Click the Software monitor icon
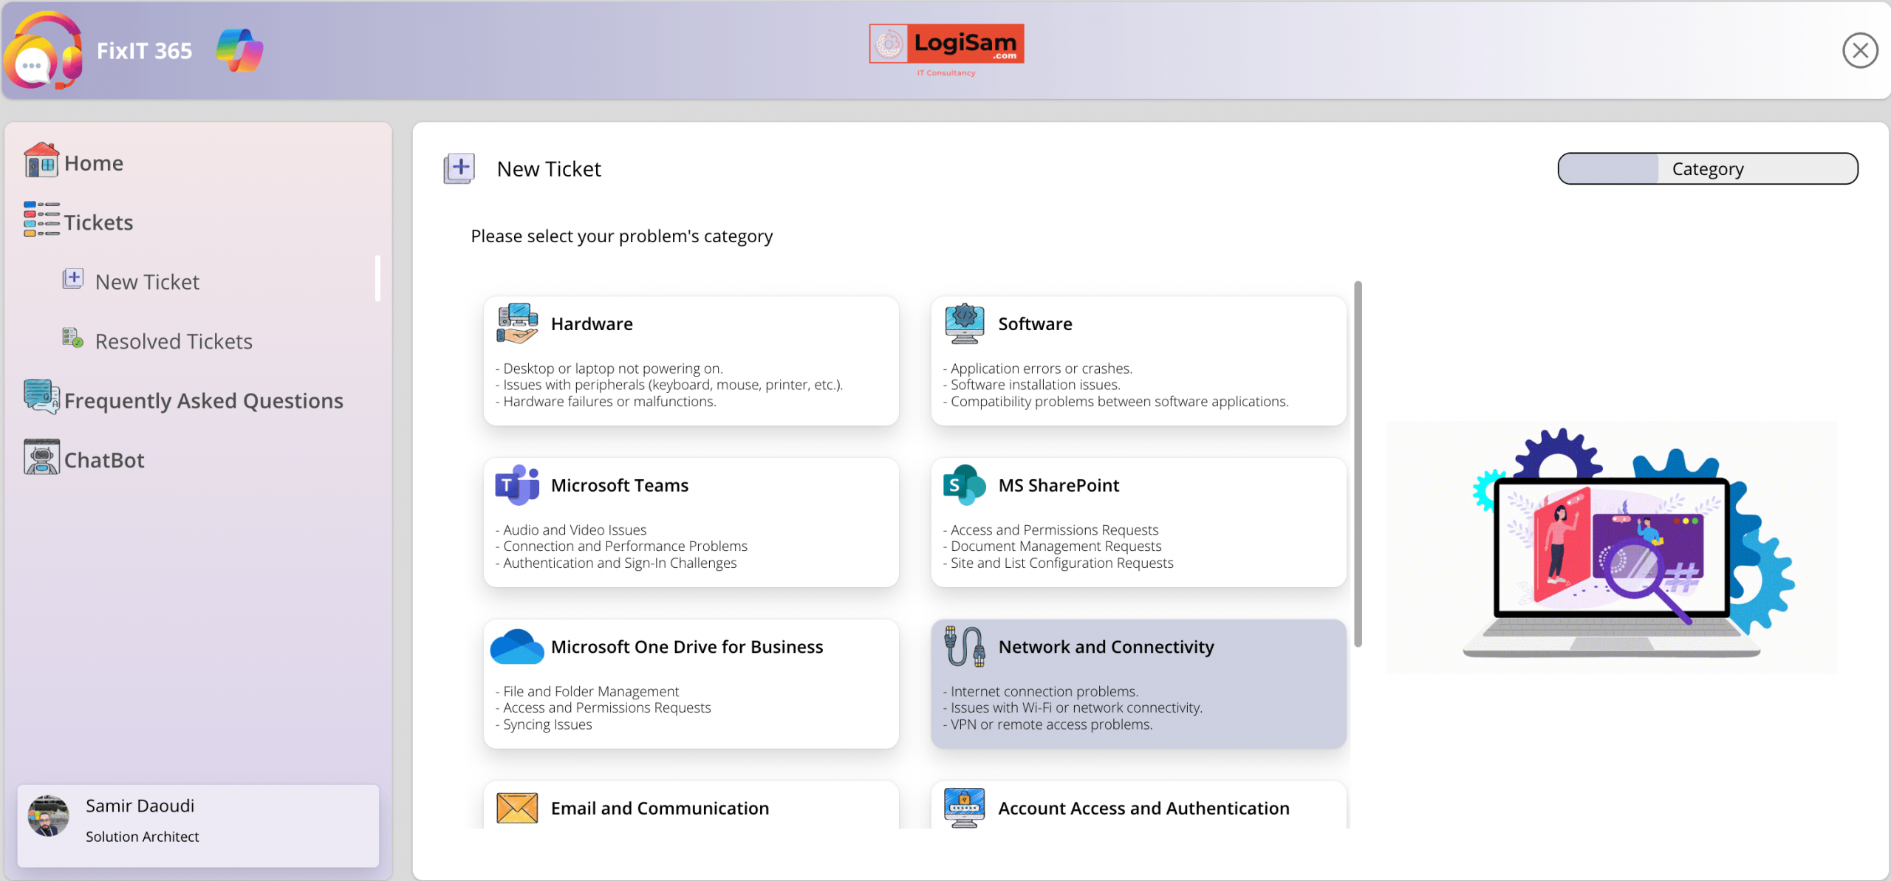The height and width of the screenshot is (881, 1891). (964, 323)
